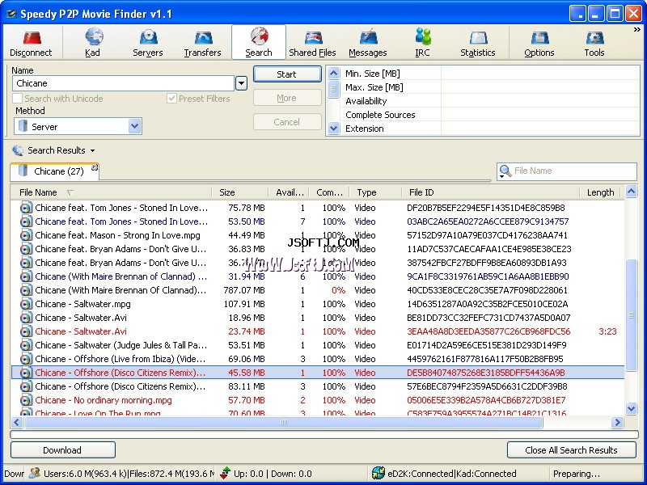The image size is (647, 485).
Task: Open the Tools menu in toolbar
Action: pos(594,42)
